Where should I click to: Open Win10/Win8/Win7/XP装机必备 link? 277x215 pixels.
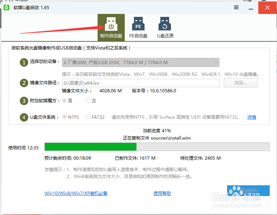click(76, 193)
